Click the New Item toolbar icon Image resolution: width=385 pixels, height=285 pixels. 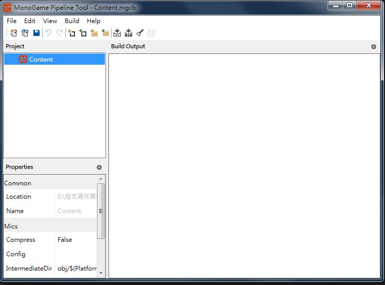click(x=71, y=33)
